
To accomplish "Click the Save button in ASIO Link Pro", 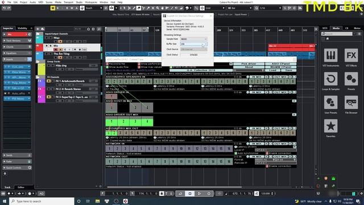I will (289, 70).
